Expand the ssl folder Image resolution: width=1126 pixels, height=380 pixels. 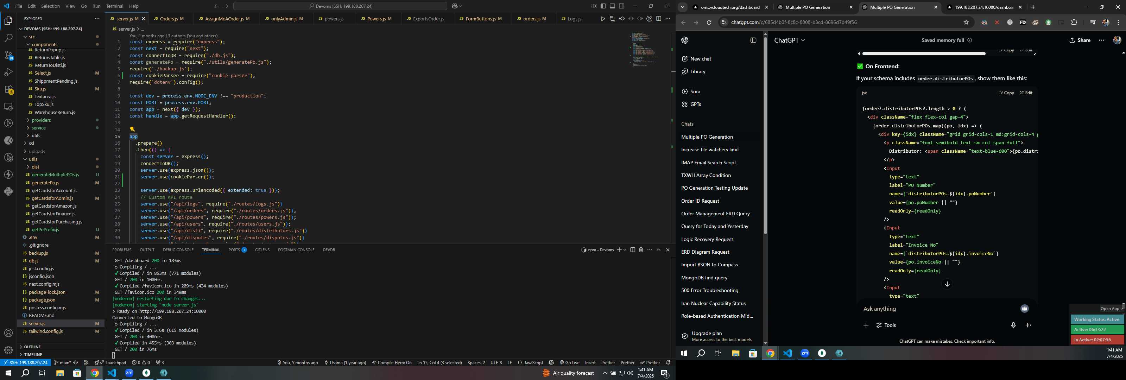[31, 144]
